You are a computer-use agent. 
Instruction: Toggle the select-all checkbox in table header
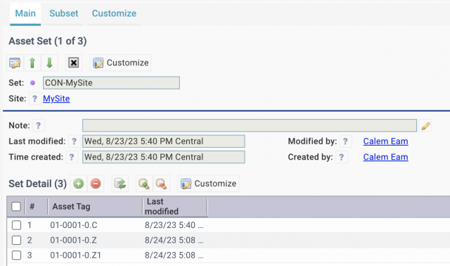[x=16, y=206]
